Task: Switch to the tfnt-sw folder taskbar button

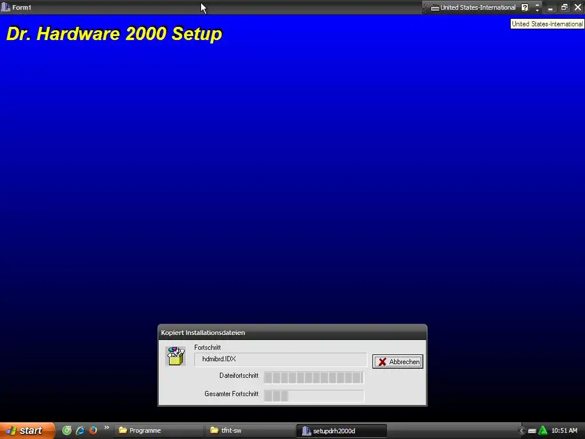Action: point(250,430)
